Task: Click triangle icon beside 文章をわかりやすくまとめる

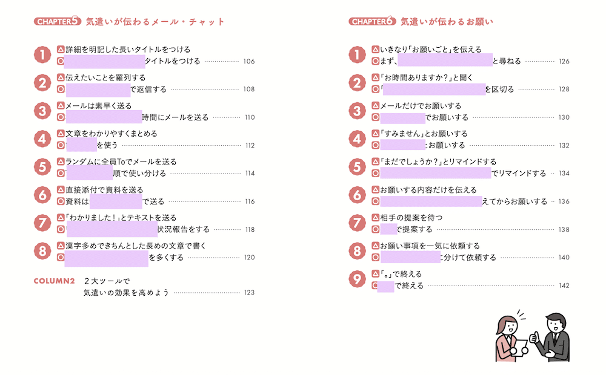Action: click(61, 134)
